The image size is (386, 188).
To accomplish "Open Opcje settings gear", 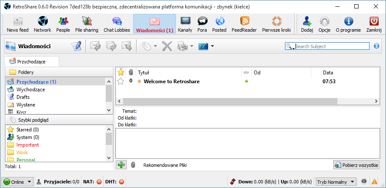I will (x=324, y=24).
